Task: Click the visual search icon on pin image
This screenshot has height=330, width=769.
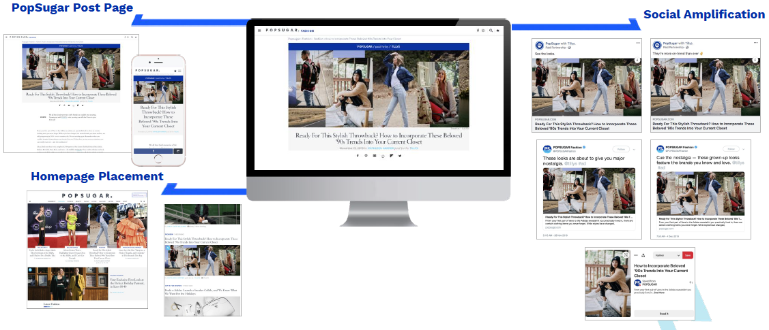Action: tap(626, 254)
